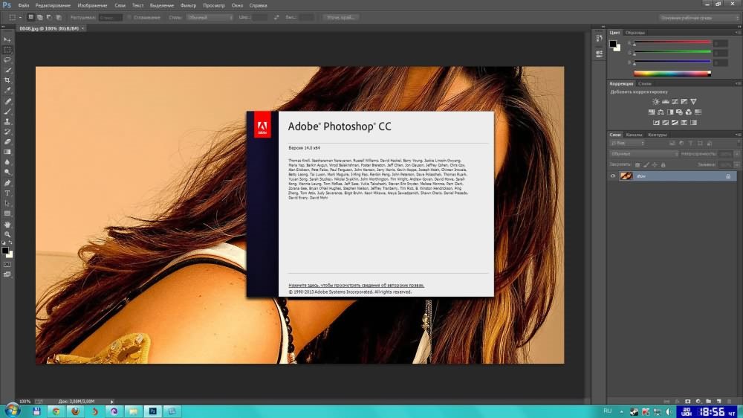Select the Move tool
This screenshot has height=418, width=743.
click(8, 39)
